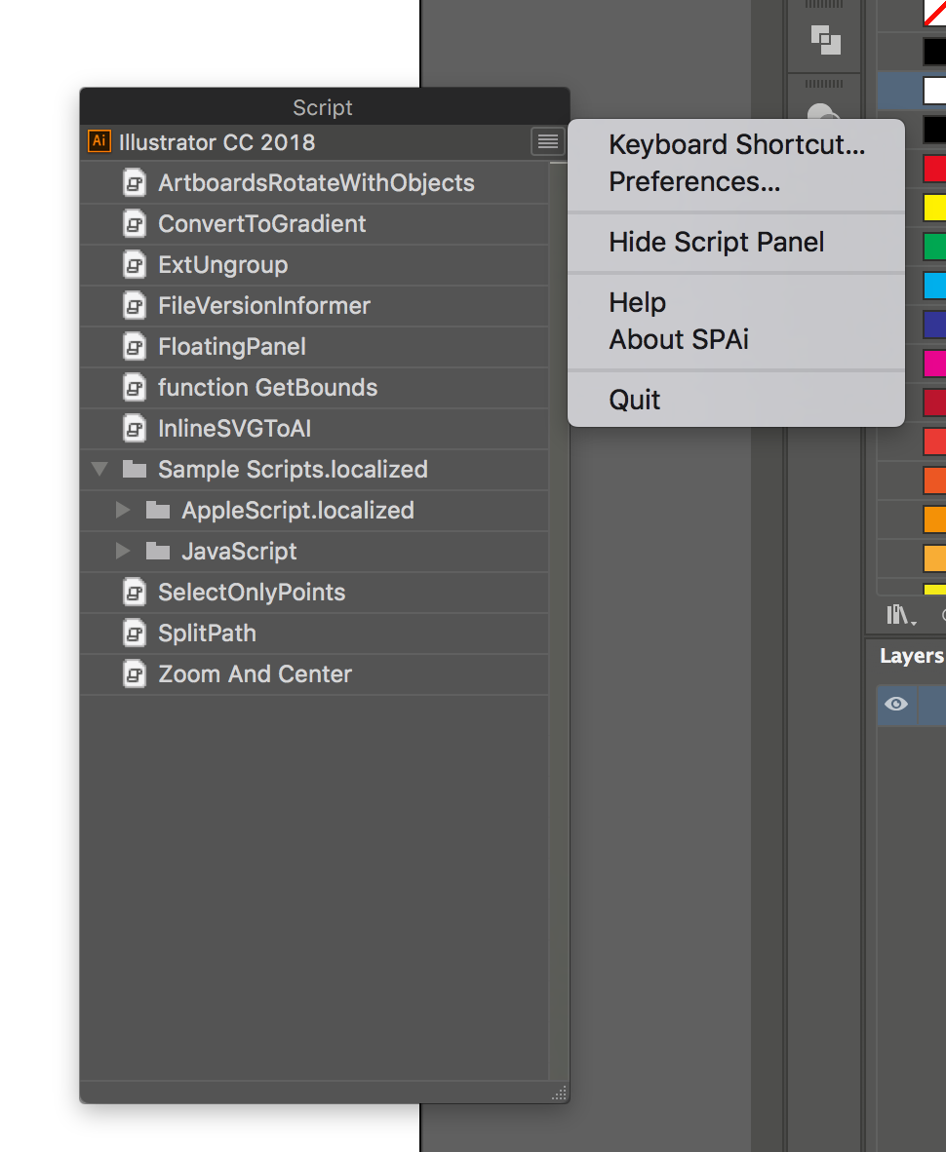946x1152 pixels.
Task: Collapse the Sample Scripts.localized folder
Action: point(100,469)
